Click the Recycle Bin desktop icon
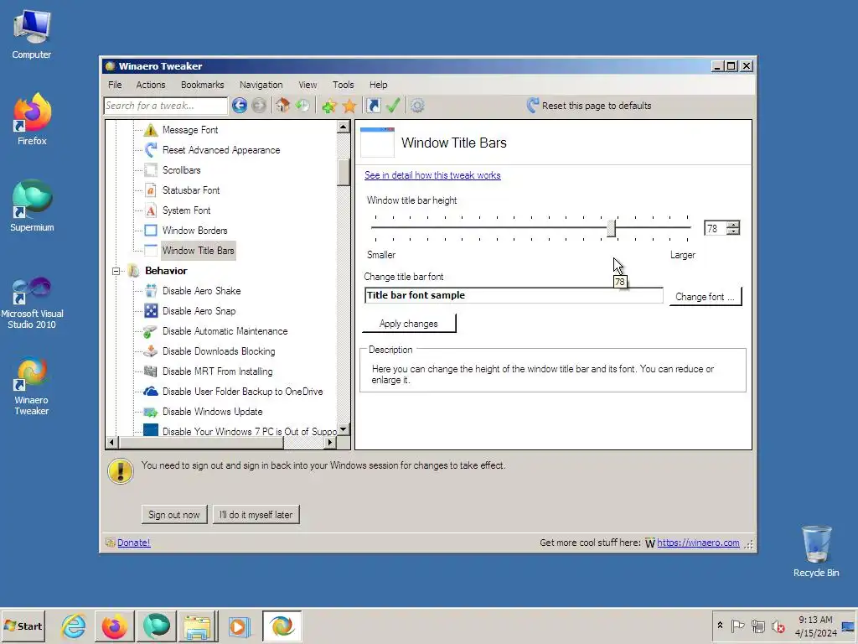The width and height of the screenshot is (858, 644). tap(816, 552)
